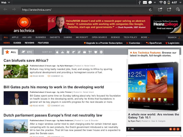This screenshot has width=183, height=137.
Task: Tap the Wi-Fi status icon
Action: [x=161, y=3]
